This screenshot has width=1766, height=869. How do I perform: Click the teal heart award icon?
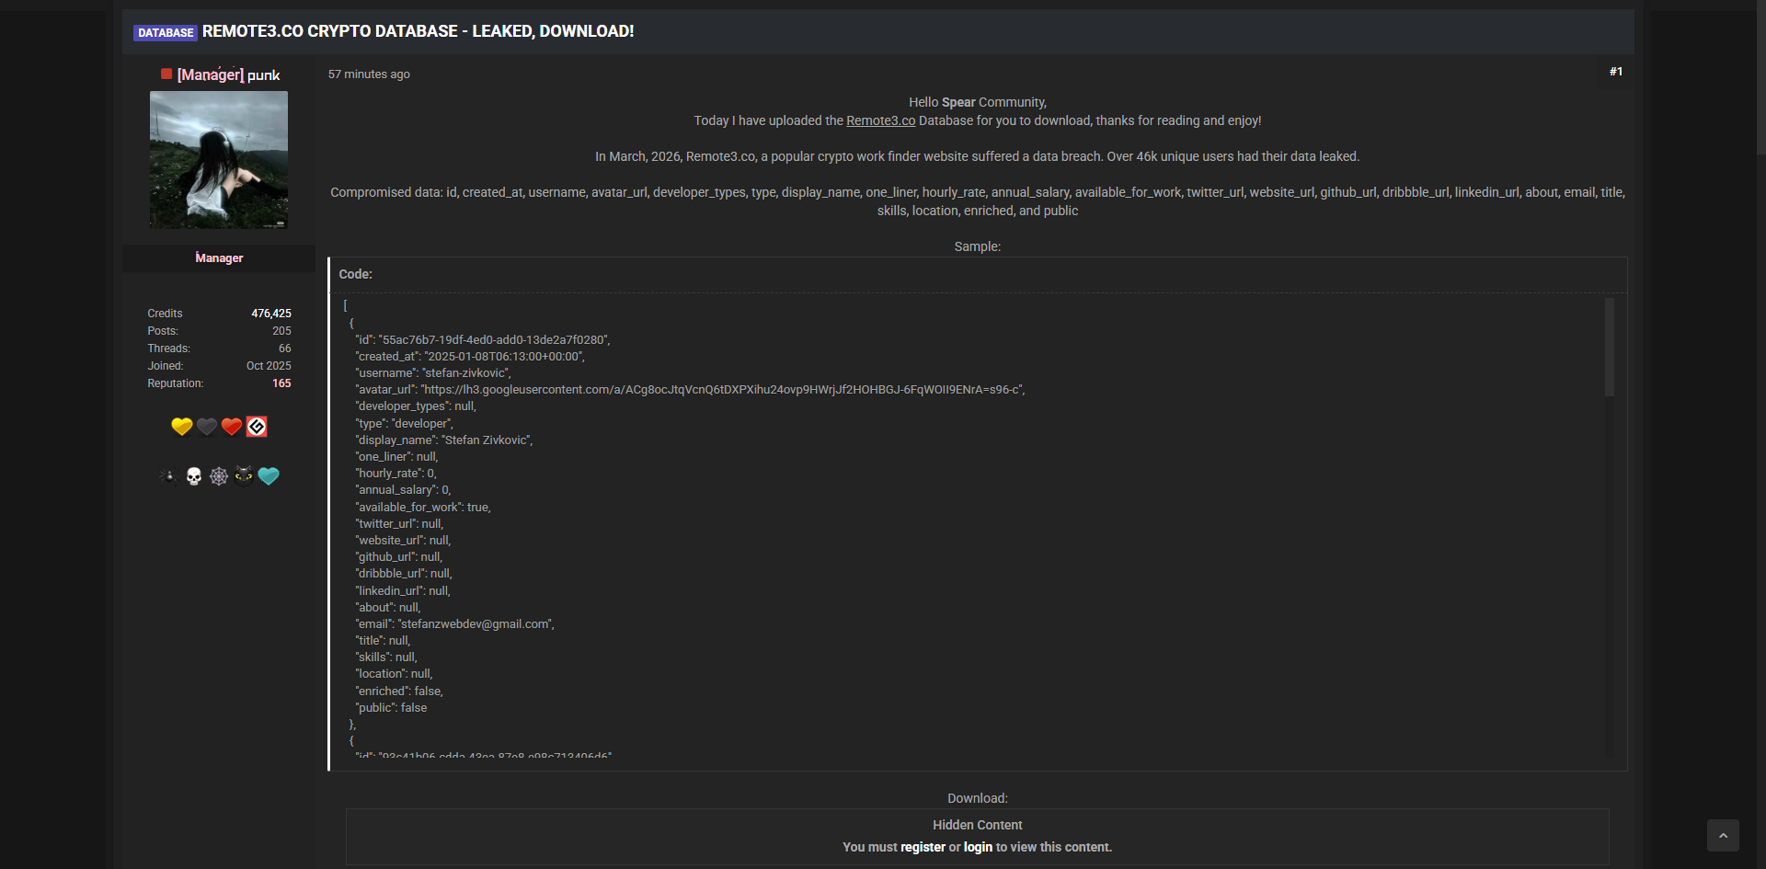(269, 476)
